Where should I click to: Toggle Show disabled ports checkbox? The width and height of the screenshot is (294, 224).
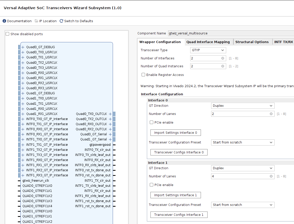click(7, 34)
